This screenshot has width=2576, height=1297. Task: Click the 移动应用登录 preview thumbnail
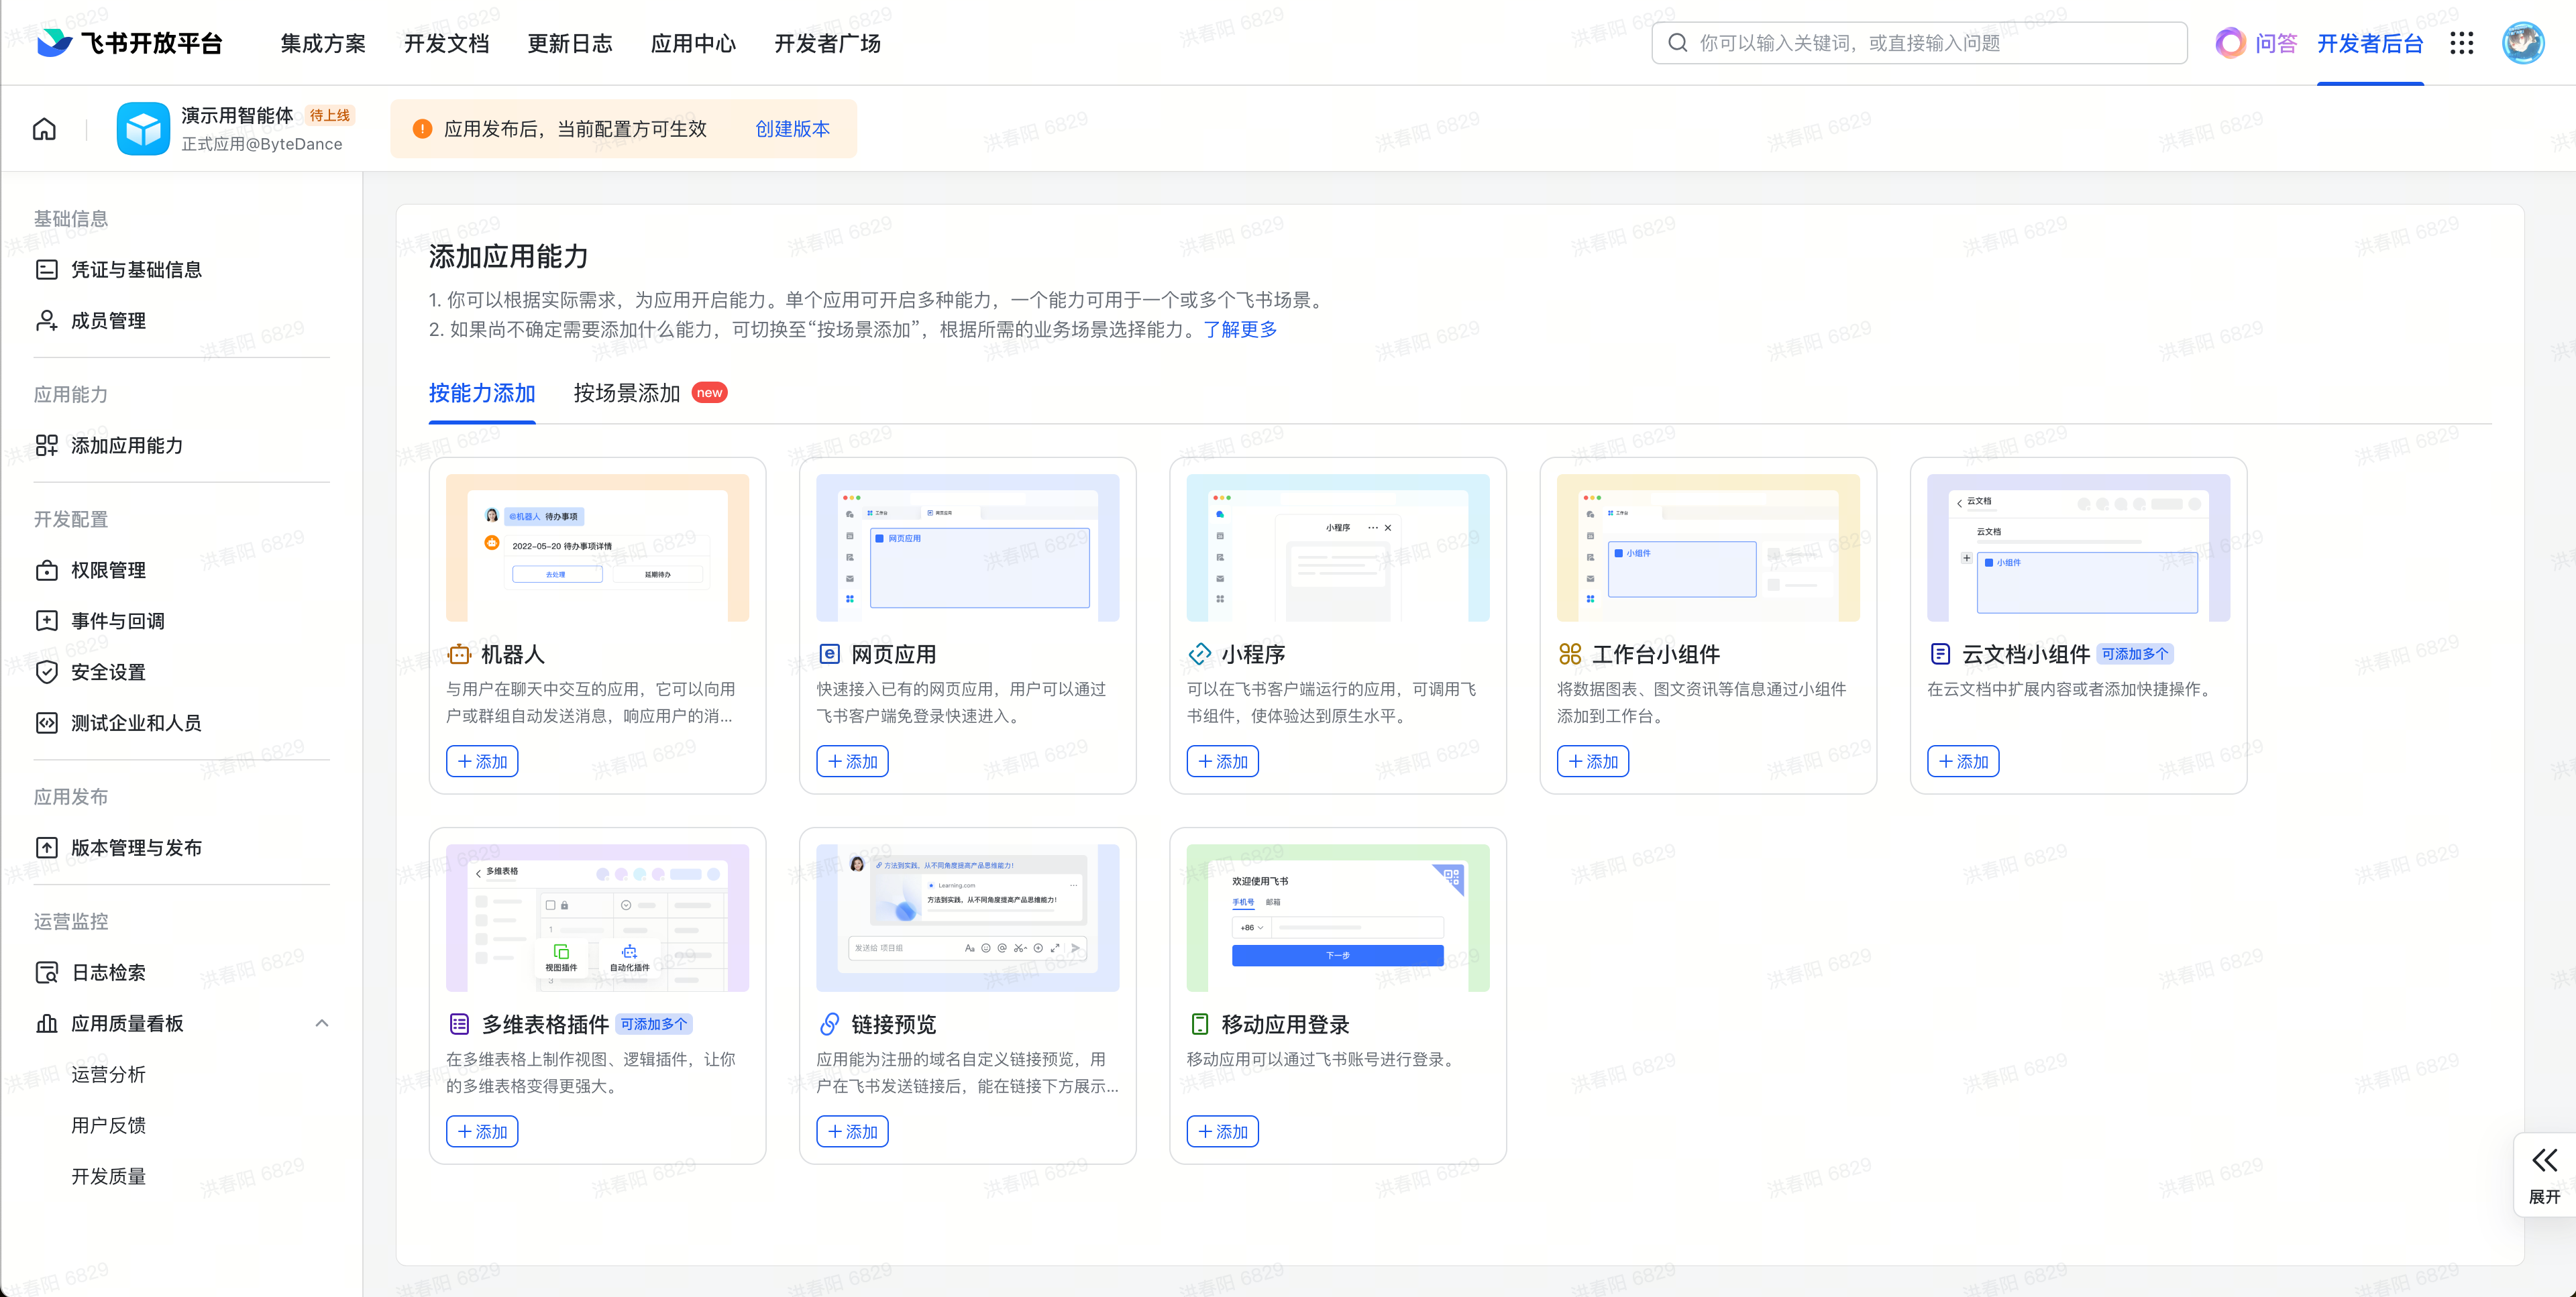point(1337,917)
